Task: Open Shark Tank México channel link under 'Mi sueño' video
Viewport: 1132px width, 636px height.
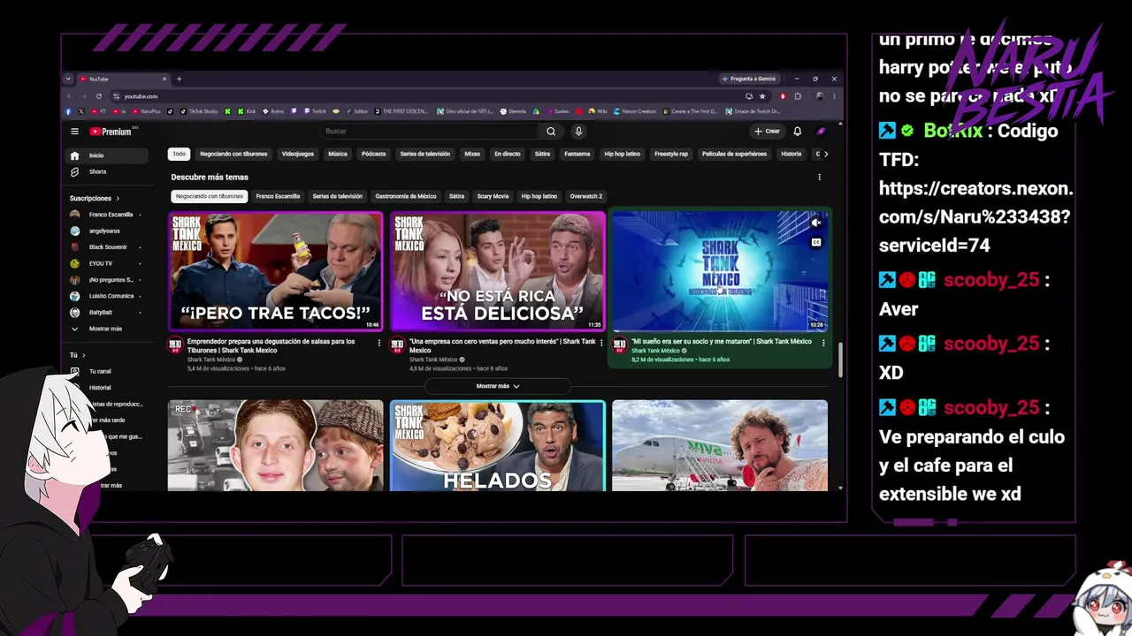Action: tap(655, 351)
